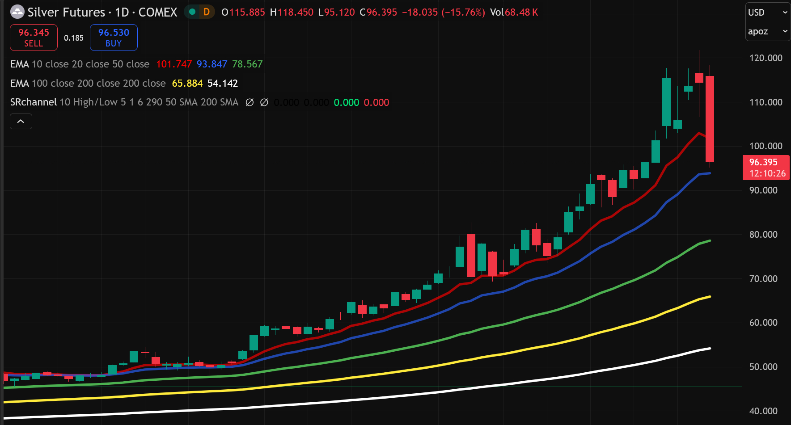
Task: Open the apoz unit dropdown
Action: click(767, 31)
